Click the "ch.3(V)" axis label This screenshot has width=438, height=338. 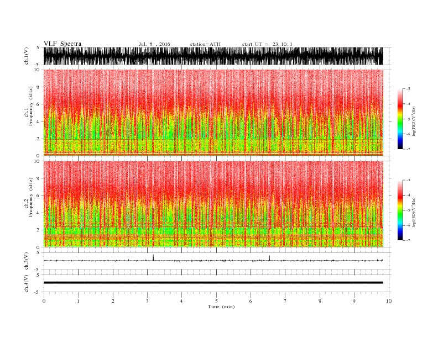click(27, 261)
